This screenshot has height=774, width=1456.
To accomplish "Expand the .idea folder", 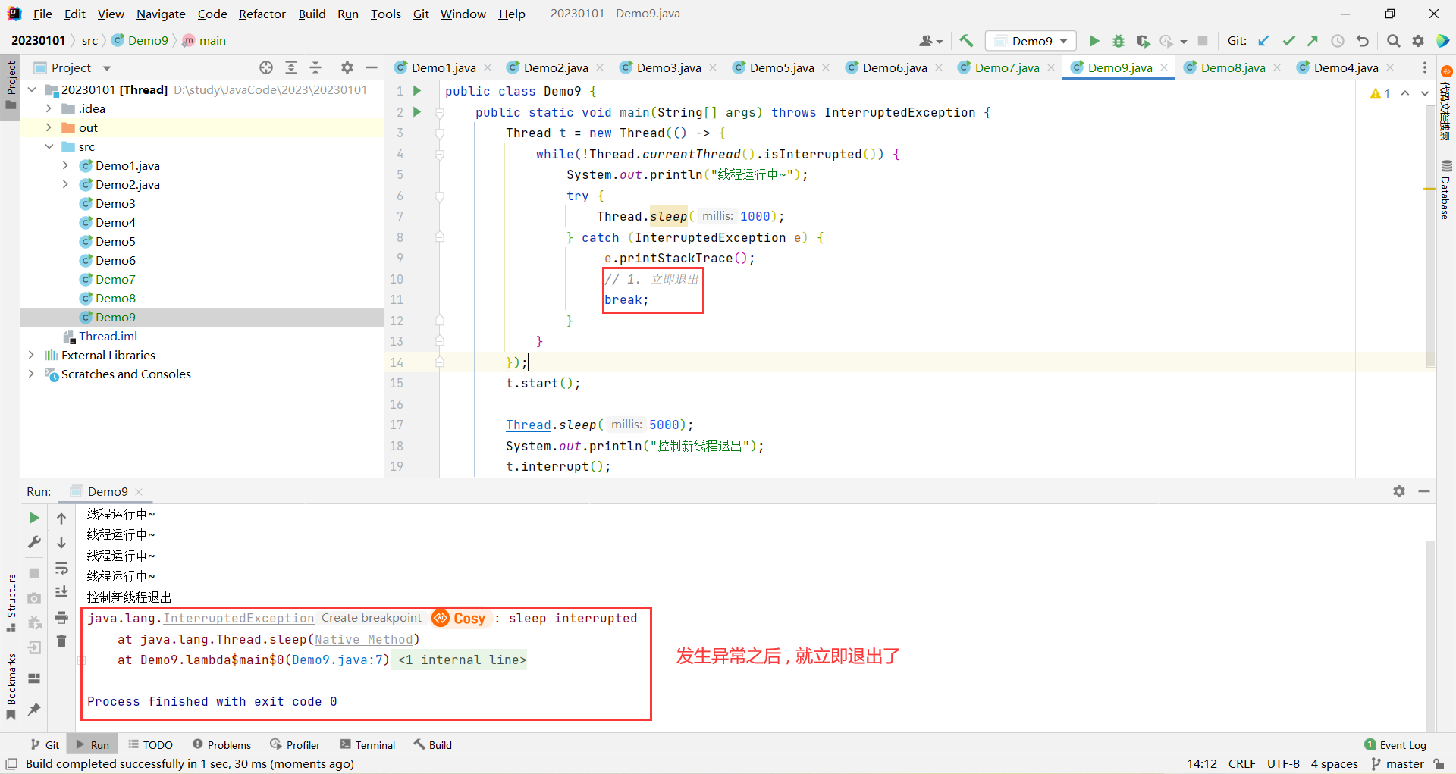I will pos(49,108).
